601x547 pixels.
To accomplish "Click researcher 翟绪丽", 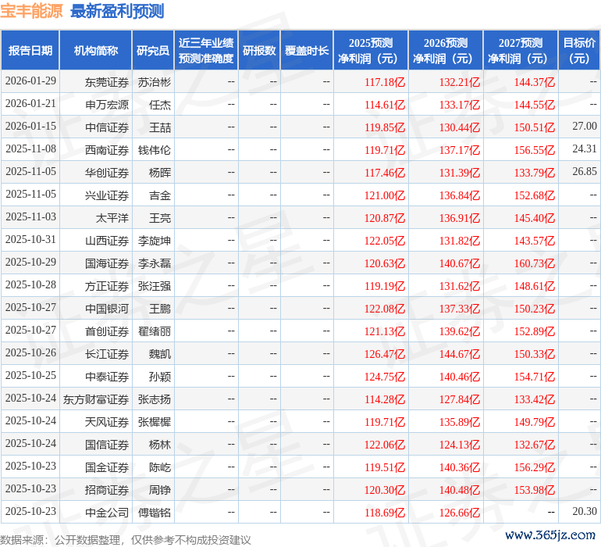I will pos(155,331).
